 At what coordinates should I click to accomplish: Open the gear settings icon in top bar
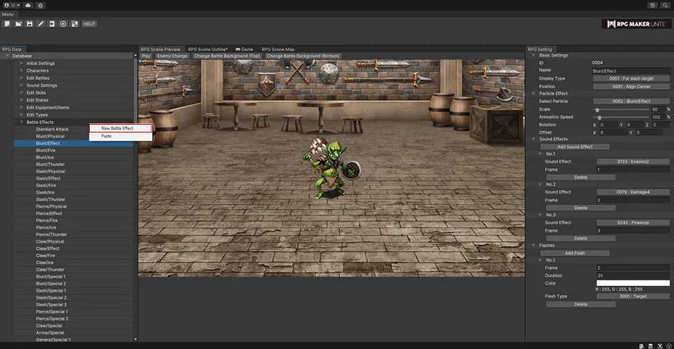click(x=41, y=5)
